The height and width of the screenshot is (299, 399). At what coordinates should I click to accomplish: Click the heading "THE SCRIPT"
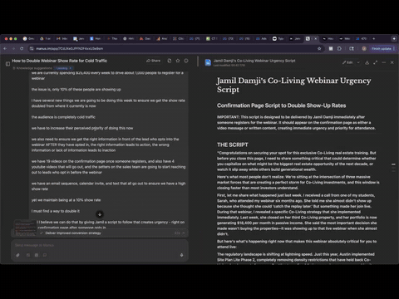click(233, 145)
